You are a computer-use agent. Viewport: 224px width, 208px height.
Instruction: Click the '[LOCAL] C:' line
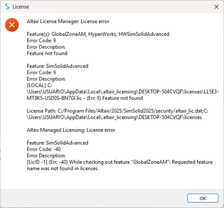39,85
